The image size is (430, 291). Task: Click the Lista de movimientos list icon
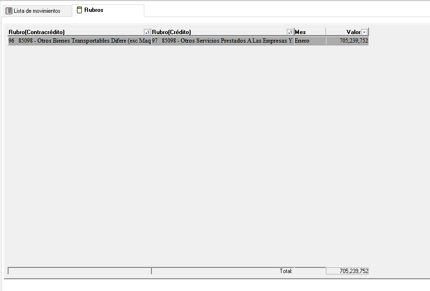(9, 11)
